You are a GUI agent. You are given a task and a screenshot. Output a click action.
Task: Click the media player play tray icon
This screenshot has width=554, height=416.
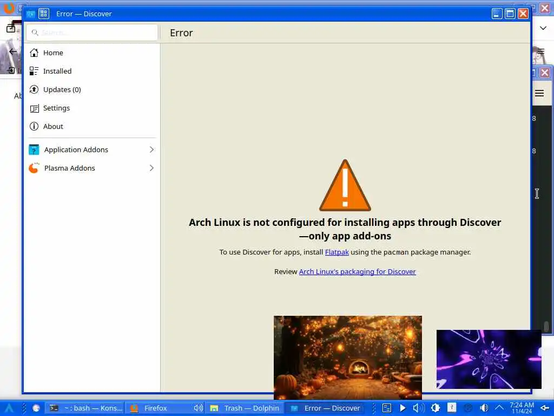click(x=403, y=408)
